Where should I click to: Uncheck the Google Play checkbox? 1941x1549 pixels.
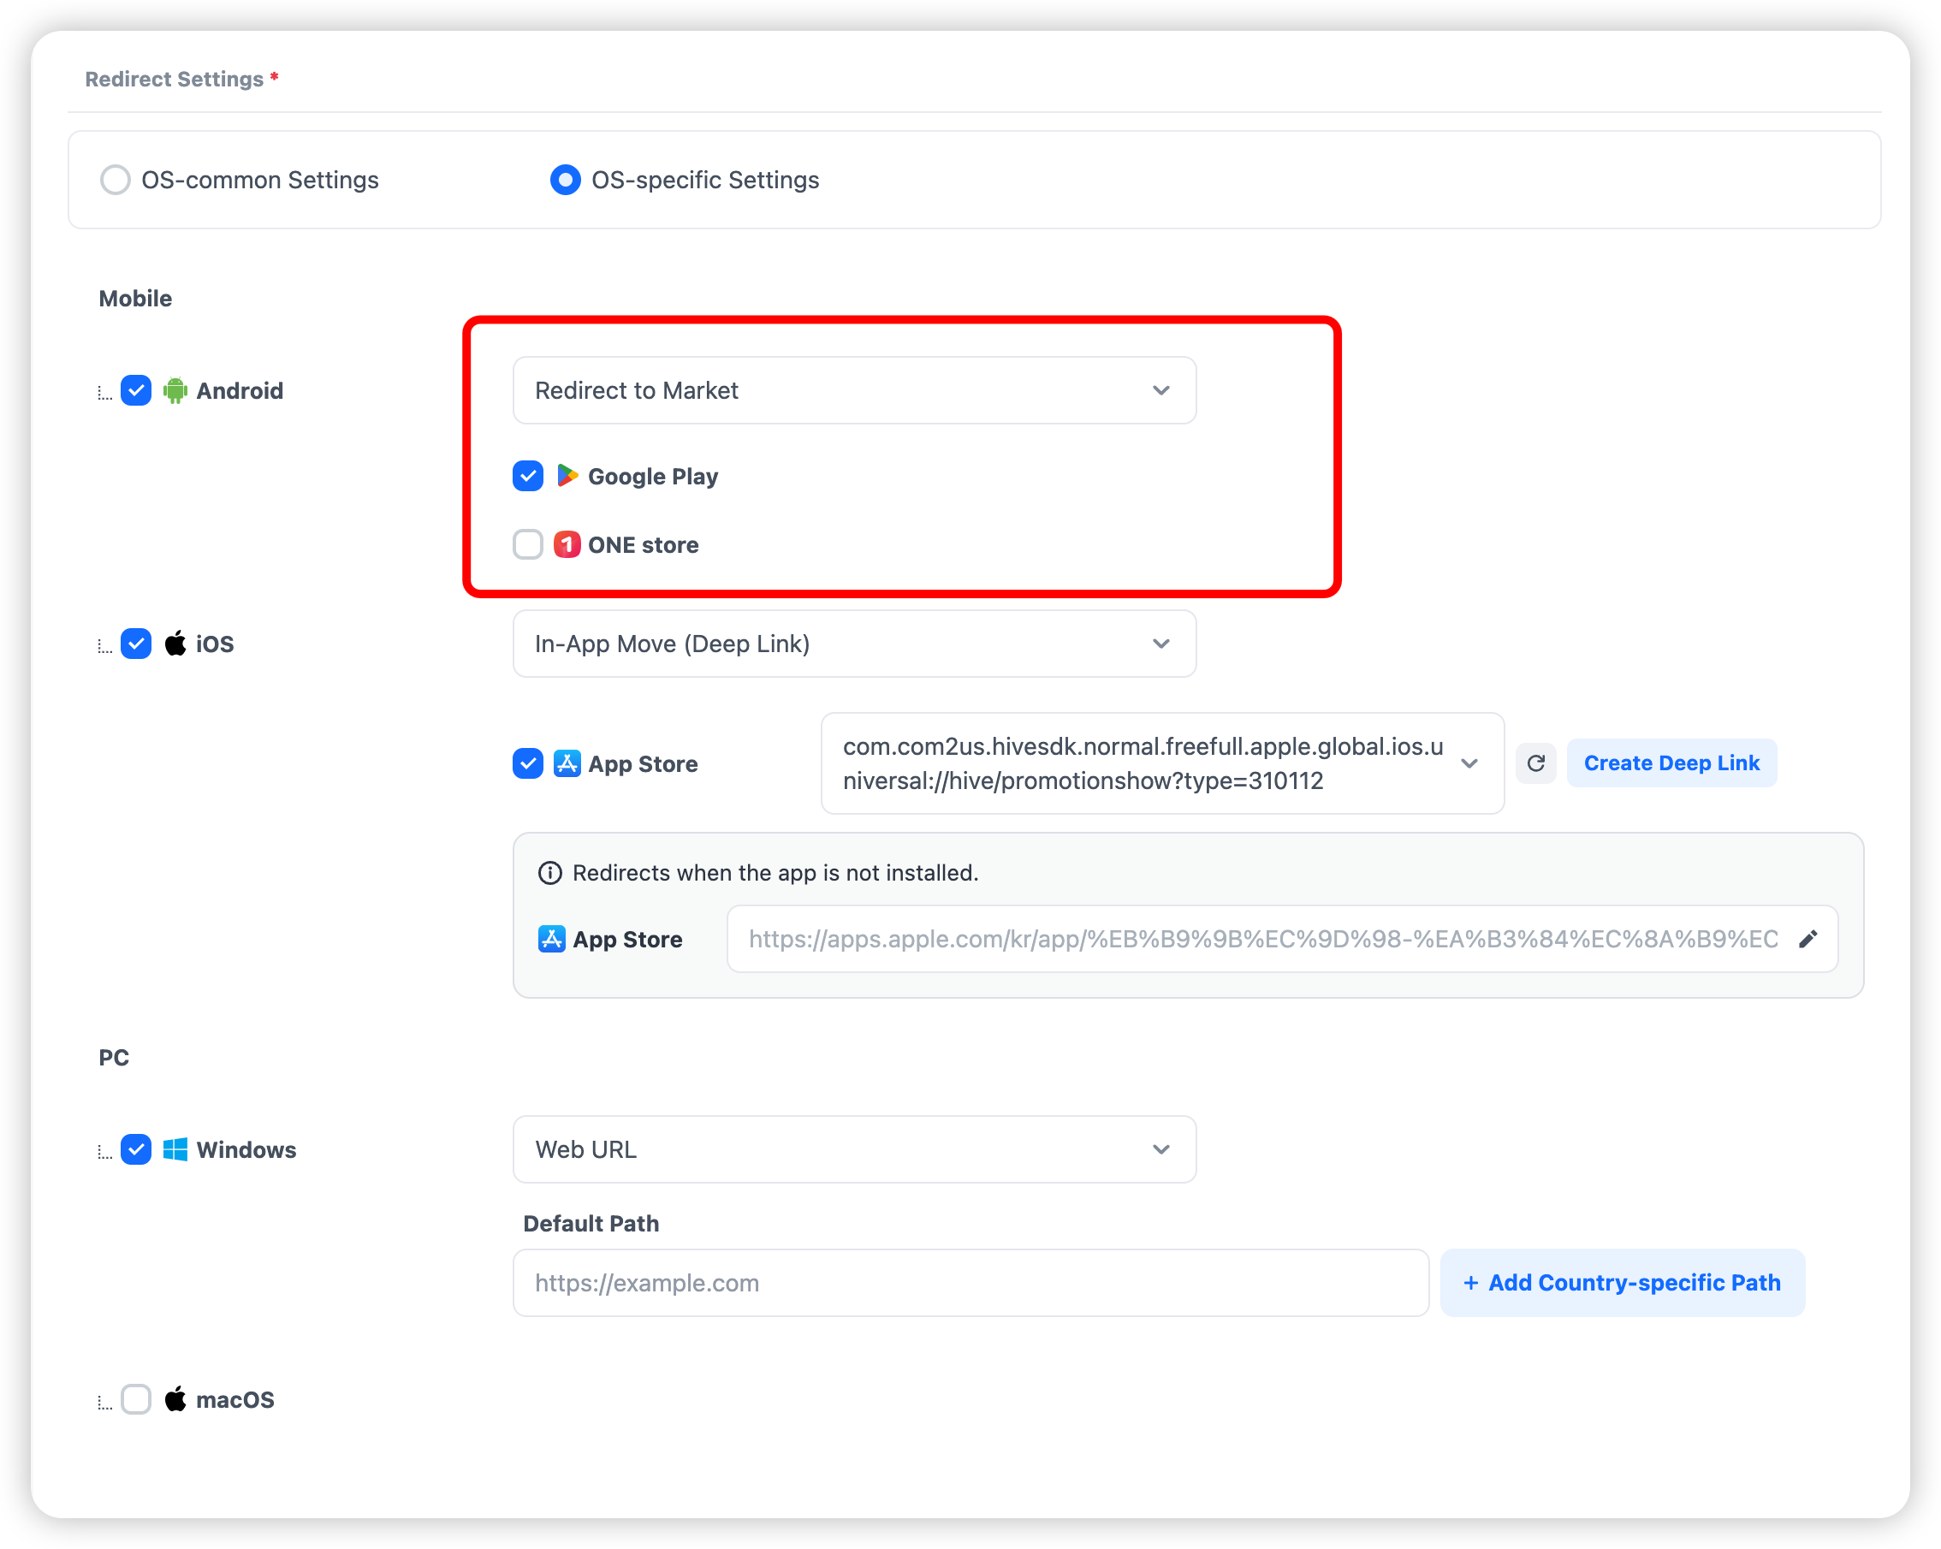(x=528, y=475)
